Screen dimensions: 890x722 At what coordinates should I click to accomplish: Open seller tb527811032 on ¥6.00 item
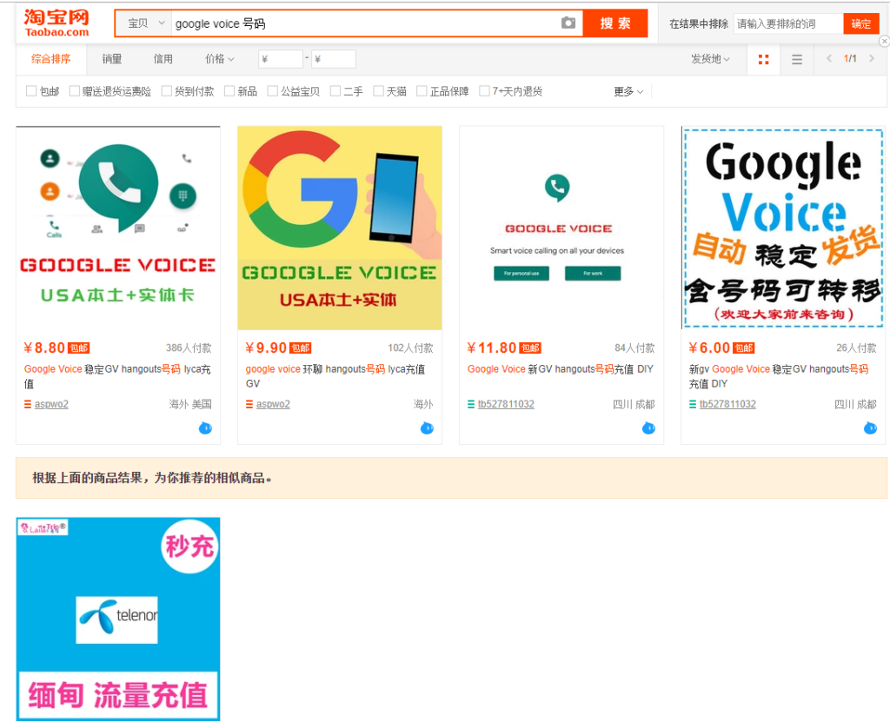click(727, 404)
